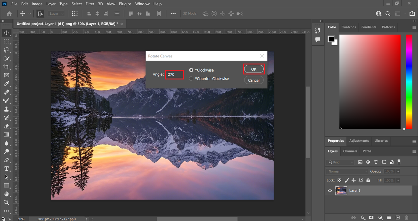Open the Search icon in top right
The width and height of the screenshot is (418, 221).
(x=388, y=14)
